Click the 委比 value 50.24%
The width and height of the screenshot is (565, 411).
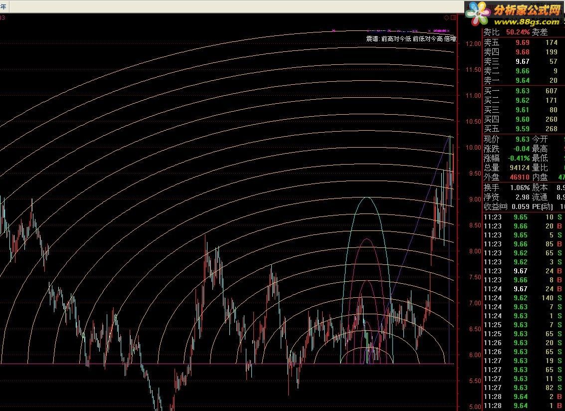518,32
